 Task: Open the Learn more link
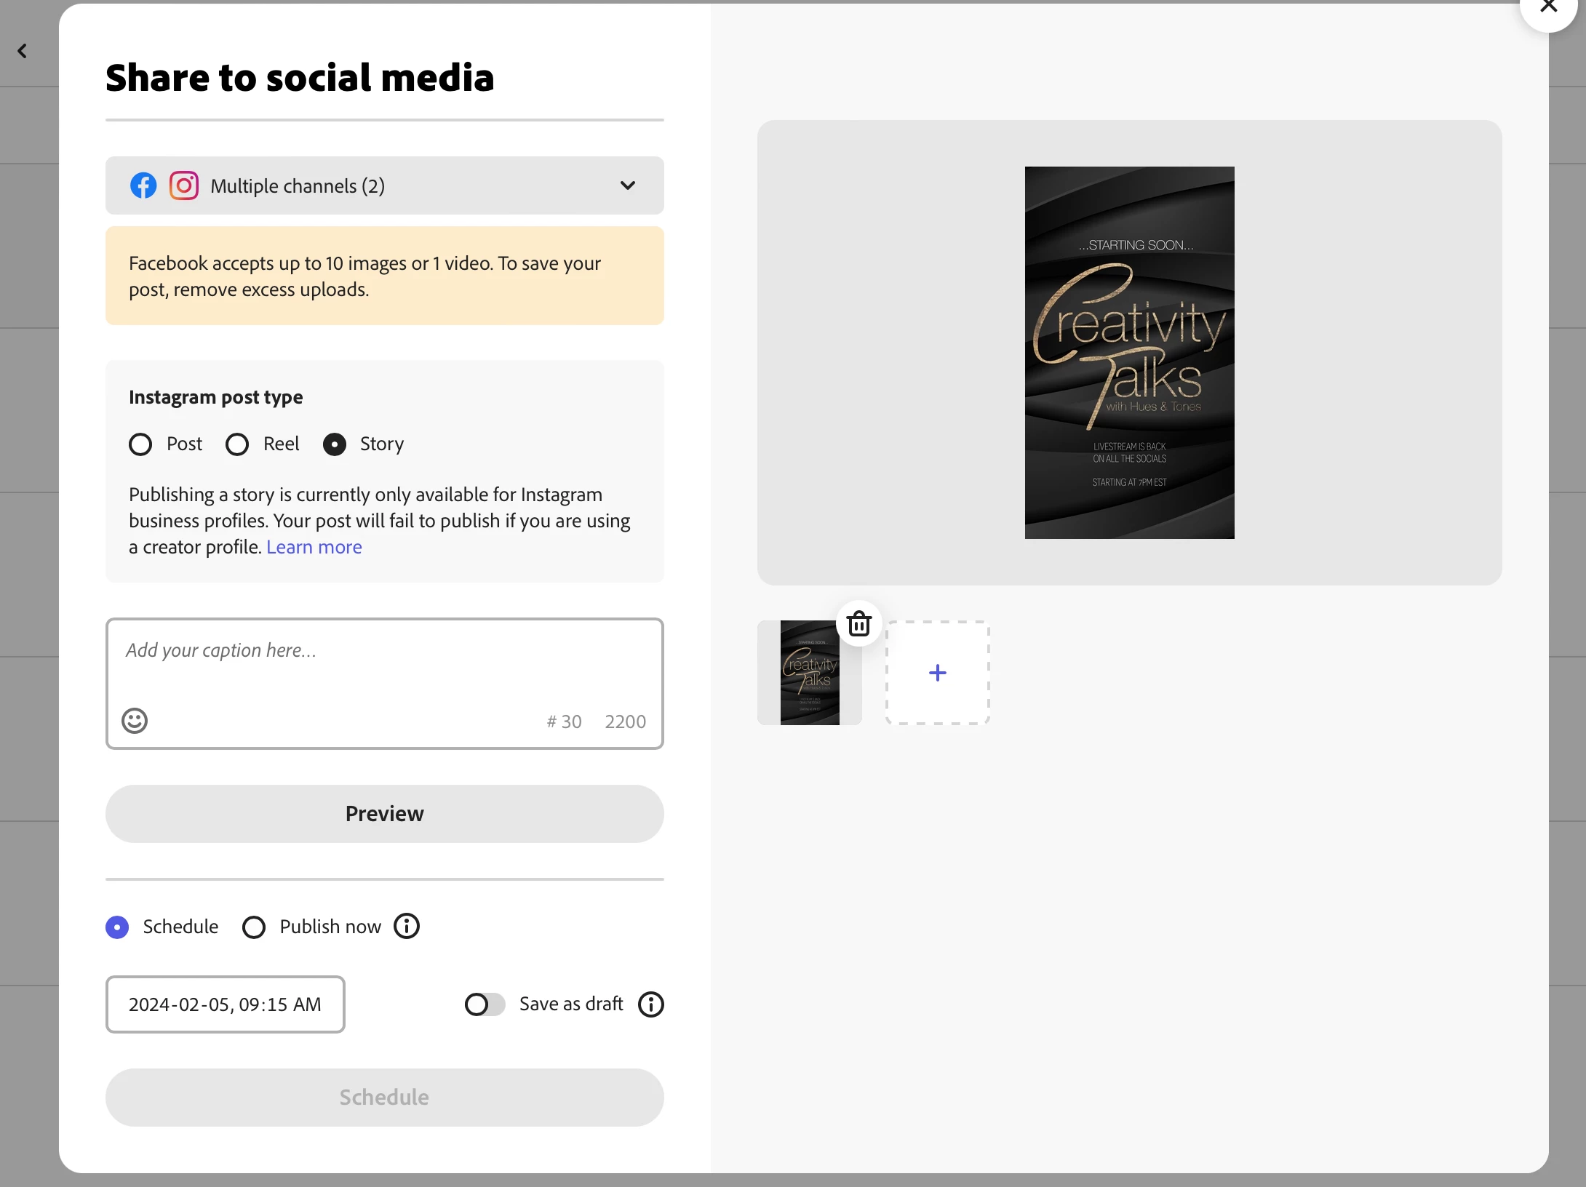pyautogui.click(x=314, y=547)
